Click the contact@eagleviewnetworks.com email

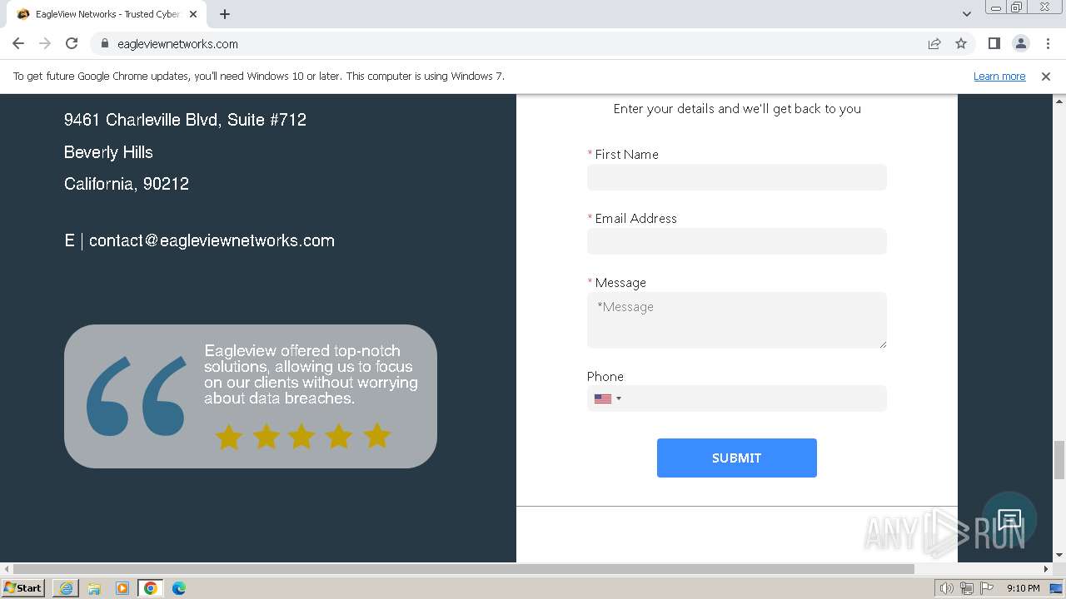point(212,240)
